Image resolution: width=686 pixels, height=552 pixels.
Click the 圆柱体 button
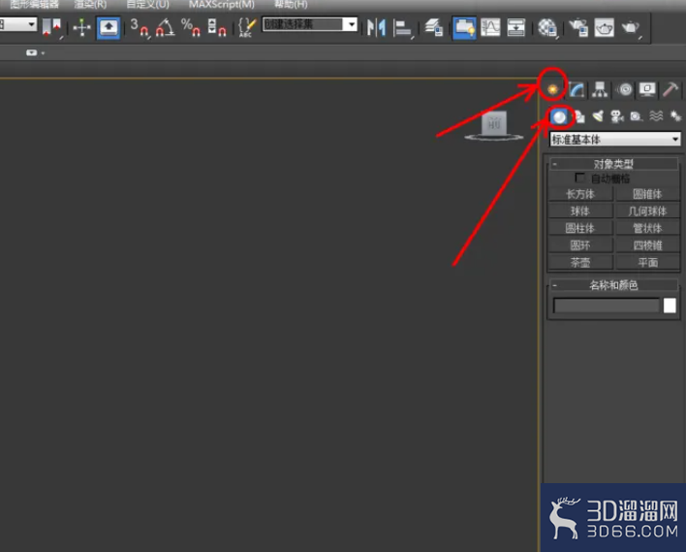(x=580, y=228)
